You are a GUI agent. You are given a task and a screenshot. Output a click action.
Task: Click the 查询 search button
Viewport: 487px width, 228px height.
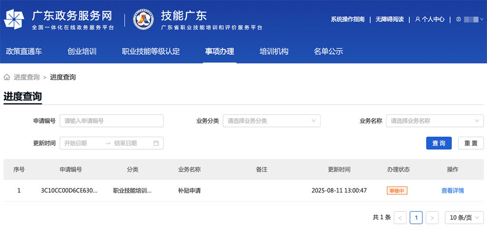click(x=438, y=143)
